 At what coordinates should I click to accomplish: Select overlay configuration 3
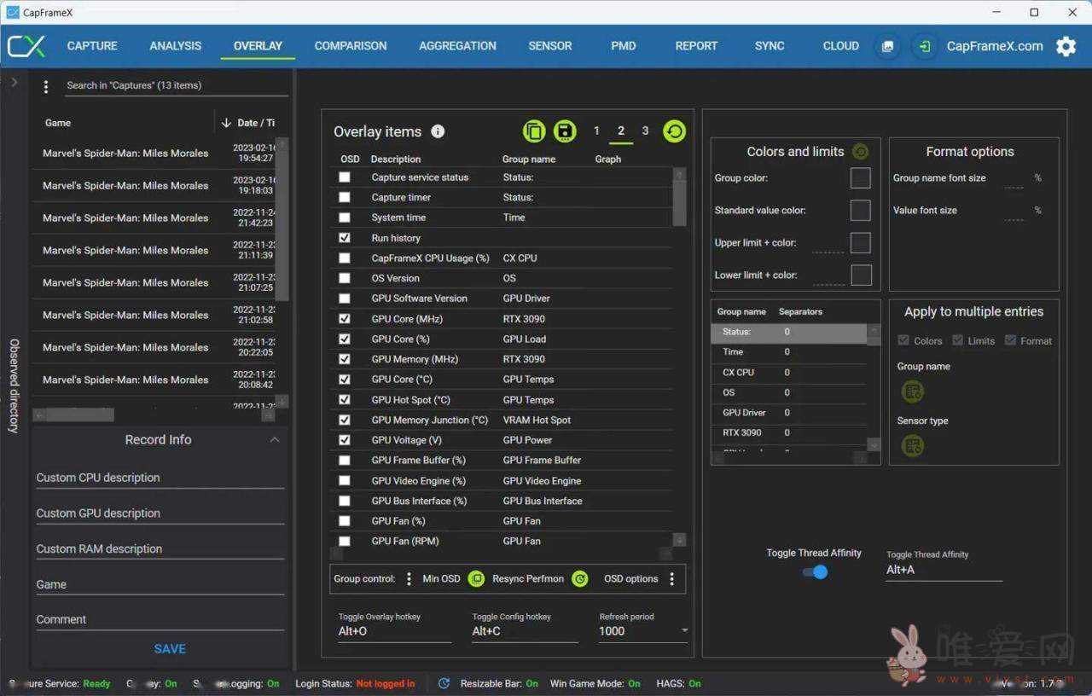645,130
